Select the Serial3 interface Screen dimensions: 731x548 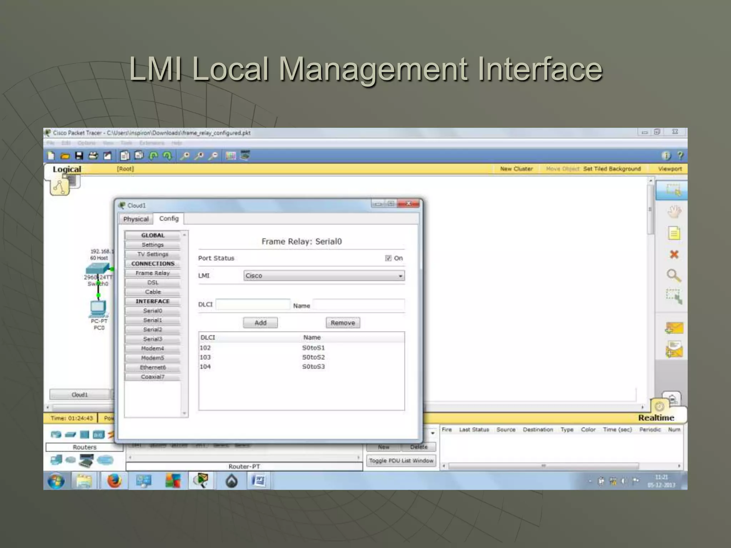click(x=152, y=339)
